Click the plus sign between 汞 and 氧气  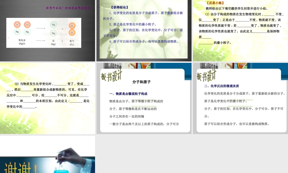(x=62, y=41)
